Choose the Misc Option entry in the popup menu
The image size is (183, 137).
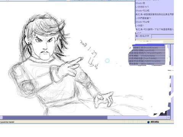(147, 64)
